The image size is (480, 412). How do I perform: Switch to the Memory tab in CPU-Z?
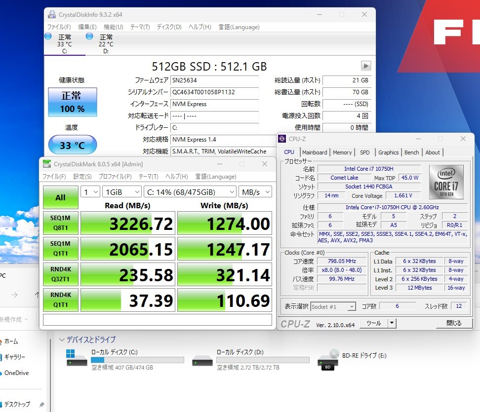pyautogui.click(x=342, y=152)
